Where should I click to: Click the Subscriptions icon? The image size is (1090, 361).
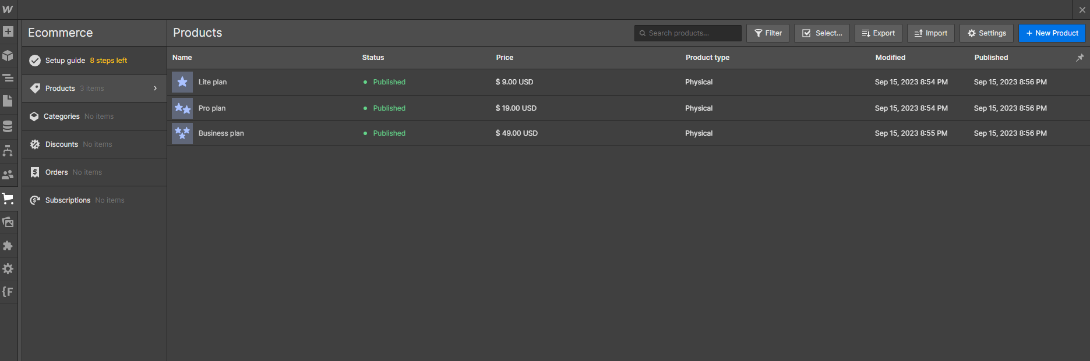tap(35, 200)
